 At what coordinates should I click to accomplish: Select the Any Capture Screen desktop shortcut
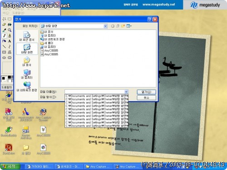pos(43,115)
